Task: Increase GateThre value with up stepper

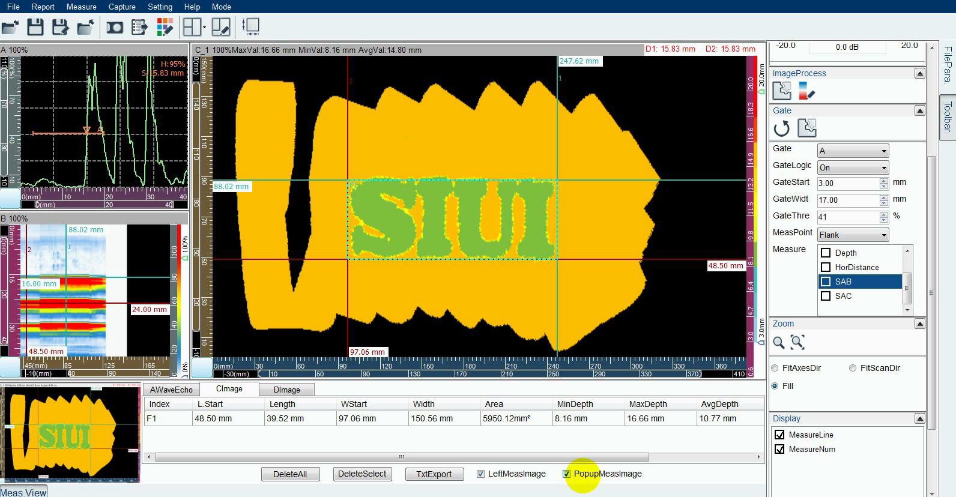Action: [883, 214]
